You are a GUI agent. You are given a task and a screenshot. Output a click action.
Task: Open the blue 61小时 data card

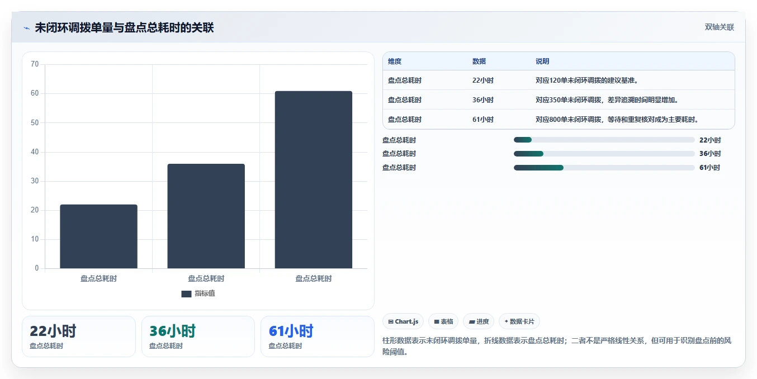pyautogui.click(x=318, y=337)
